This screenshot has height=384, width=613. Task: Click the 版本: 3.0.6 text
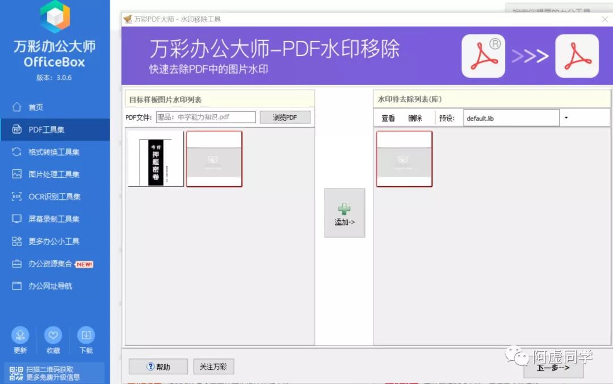click(x=54, y=77)
